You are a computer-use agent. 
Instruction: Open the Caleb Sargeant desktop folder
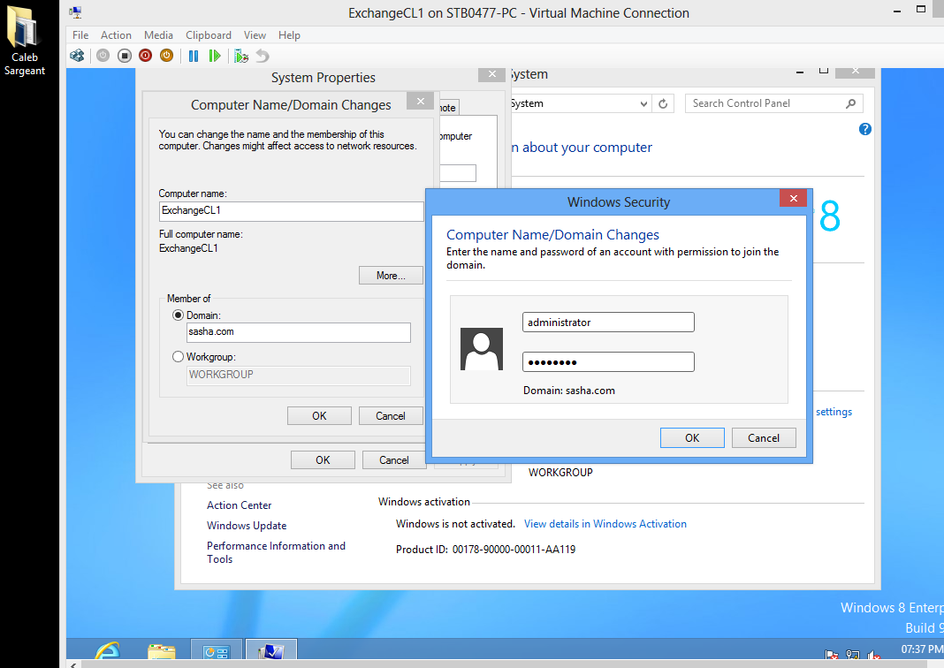[24, 41]
